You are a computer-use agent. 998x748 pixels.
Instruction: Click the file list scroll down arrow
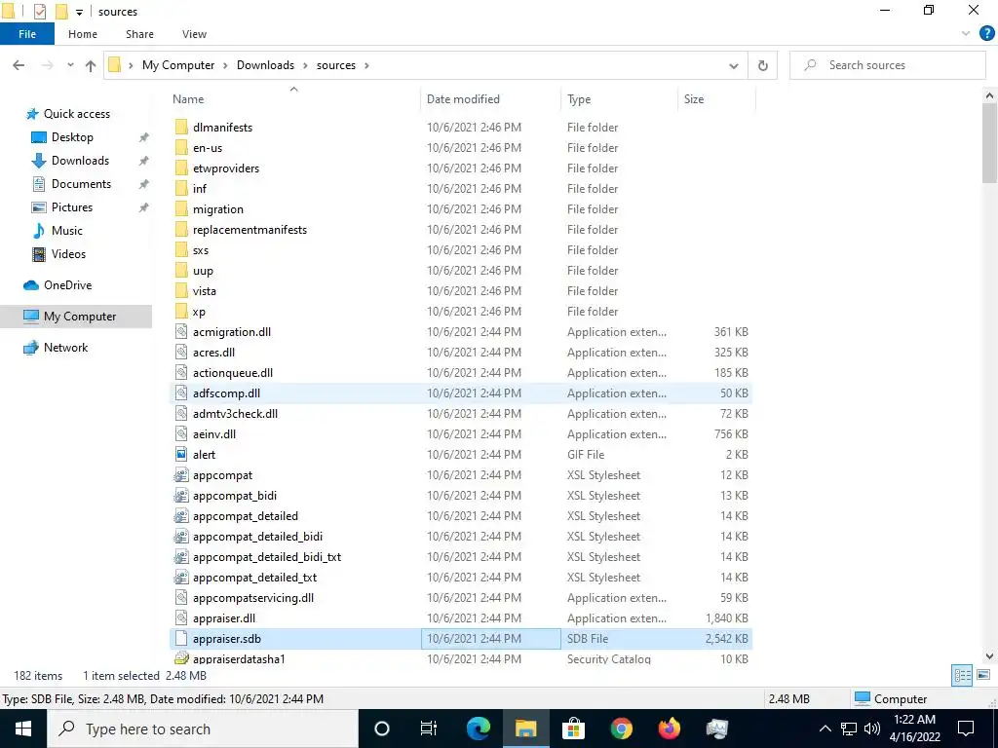pos(989,656)
